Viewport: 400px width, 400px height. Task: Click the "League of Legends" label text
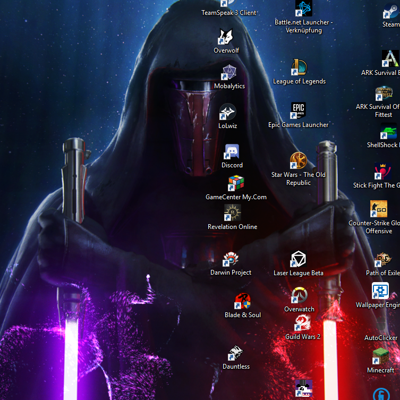(299, 81)
